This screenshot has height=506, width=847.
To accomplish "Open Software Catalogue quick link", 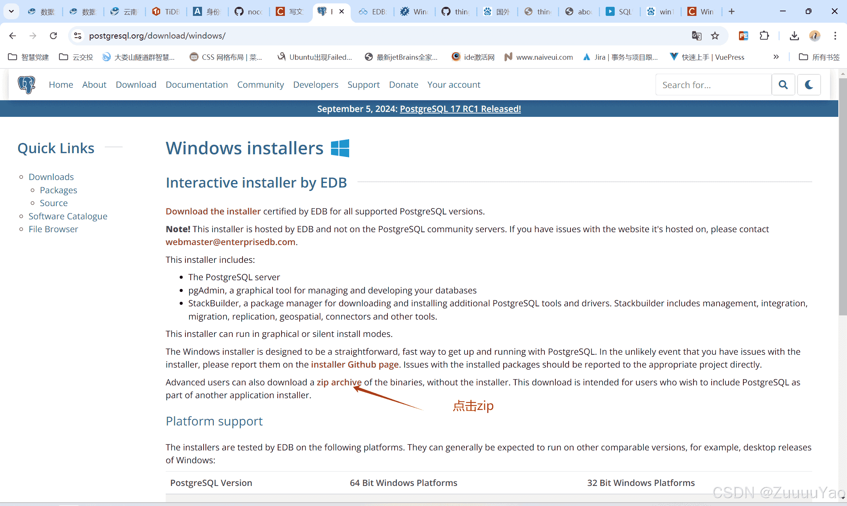I will [x=68, y=216].
